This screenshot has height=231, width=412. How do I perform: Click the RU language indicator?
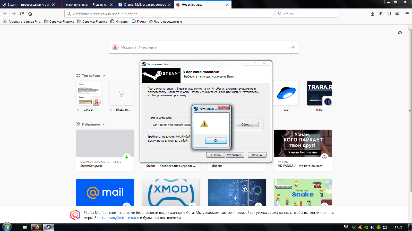pyautogui.click(x=346, y=227)
